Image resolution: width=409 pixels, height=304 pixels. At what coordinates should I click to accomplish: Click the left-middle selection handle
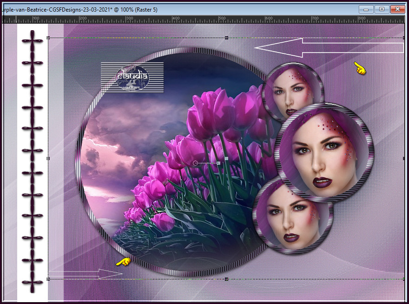pos(48,158)
